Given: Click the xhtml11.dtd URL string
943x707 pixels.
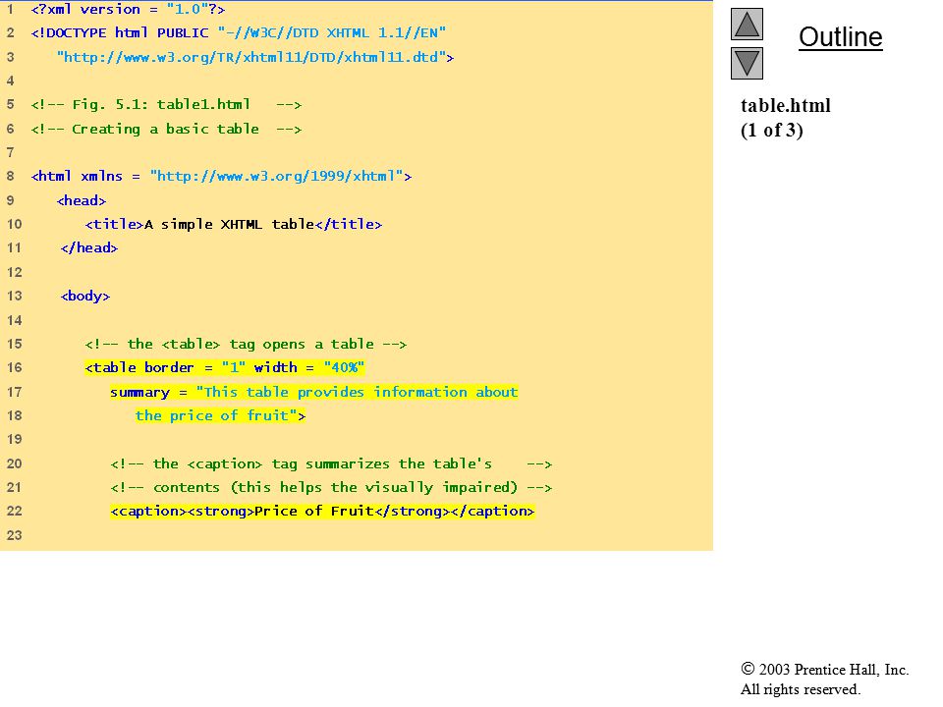Looking at the screenshot, I should [x=255, y=57].
